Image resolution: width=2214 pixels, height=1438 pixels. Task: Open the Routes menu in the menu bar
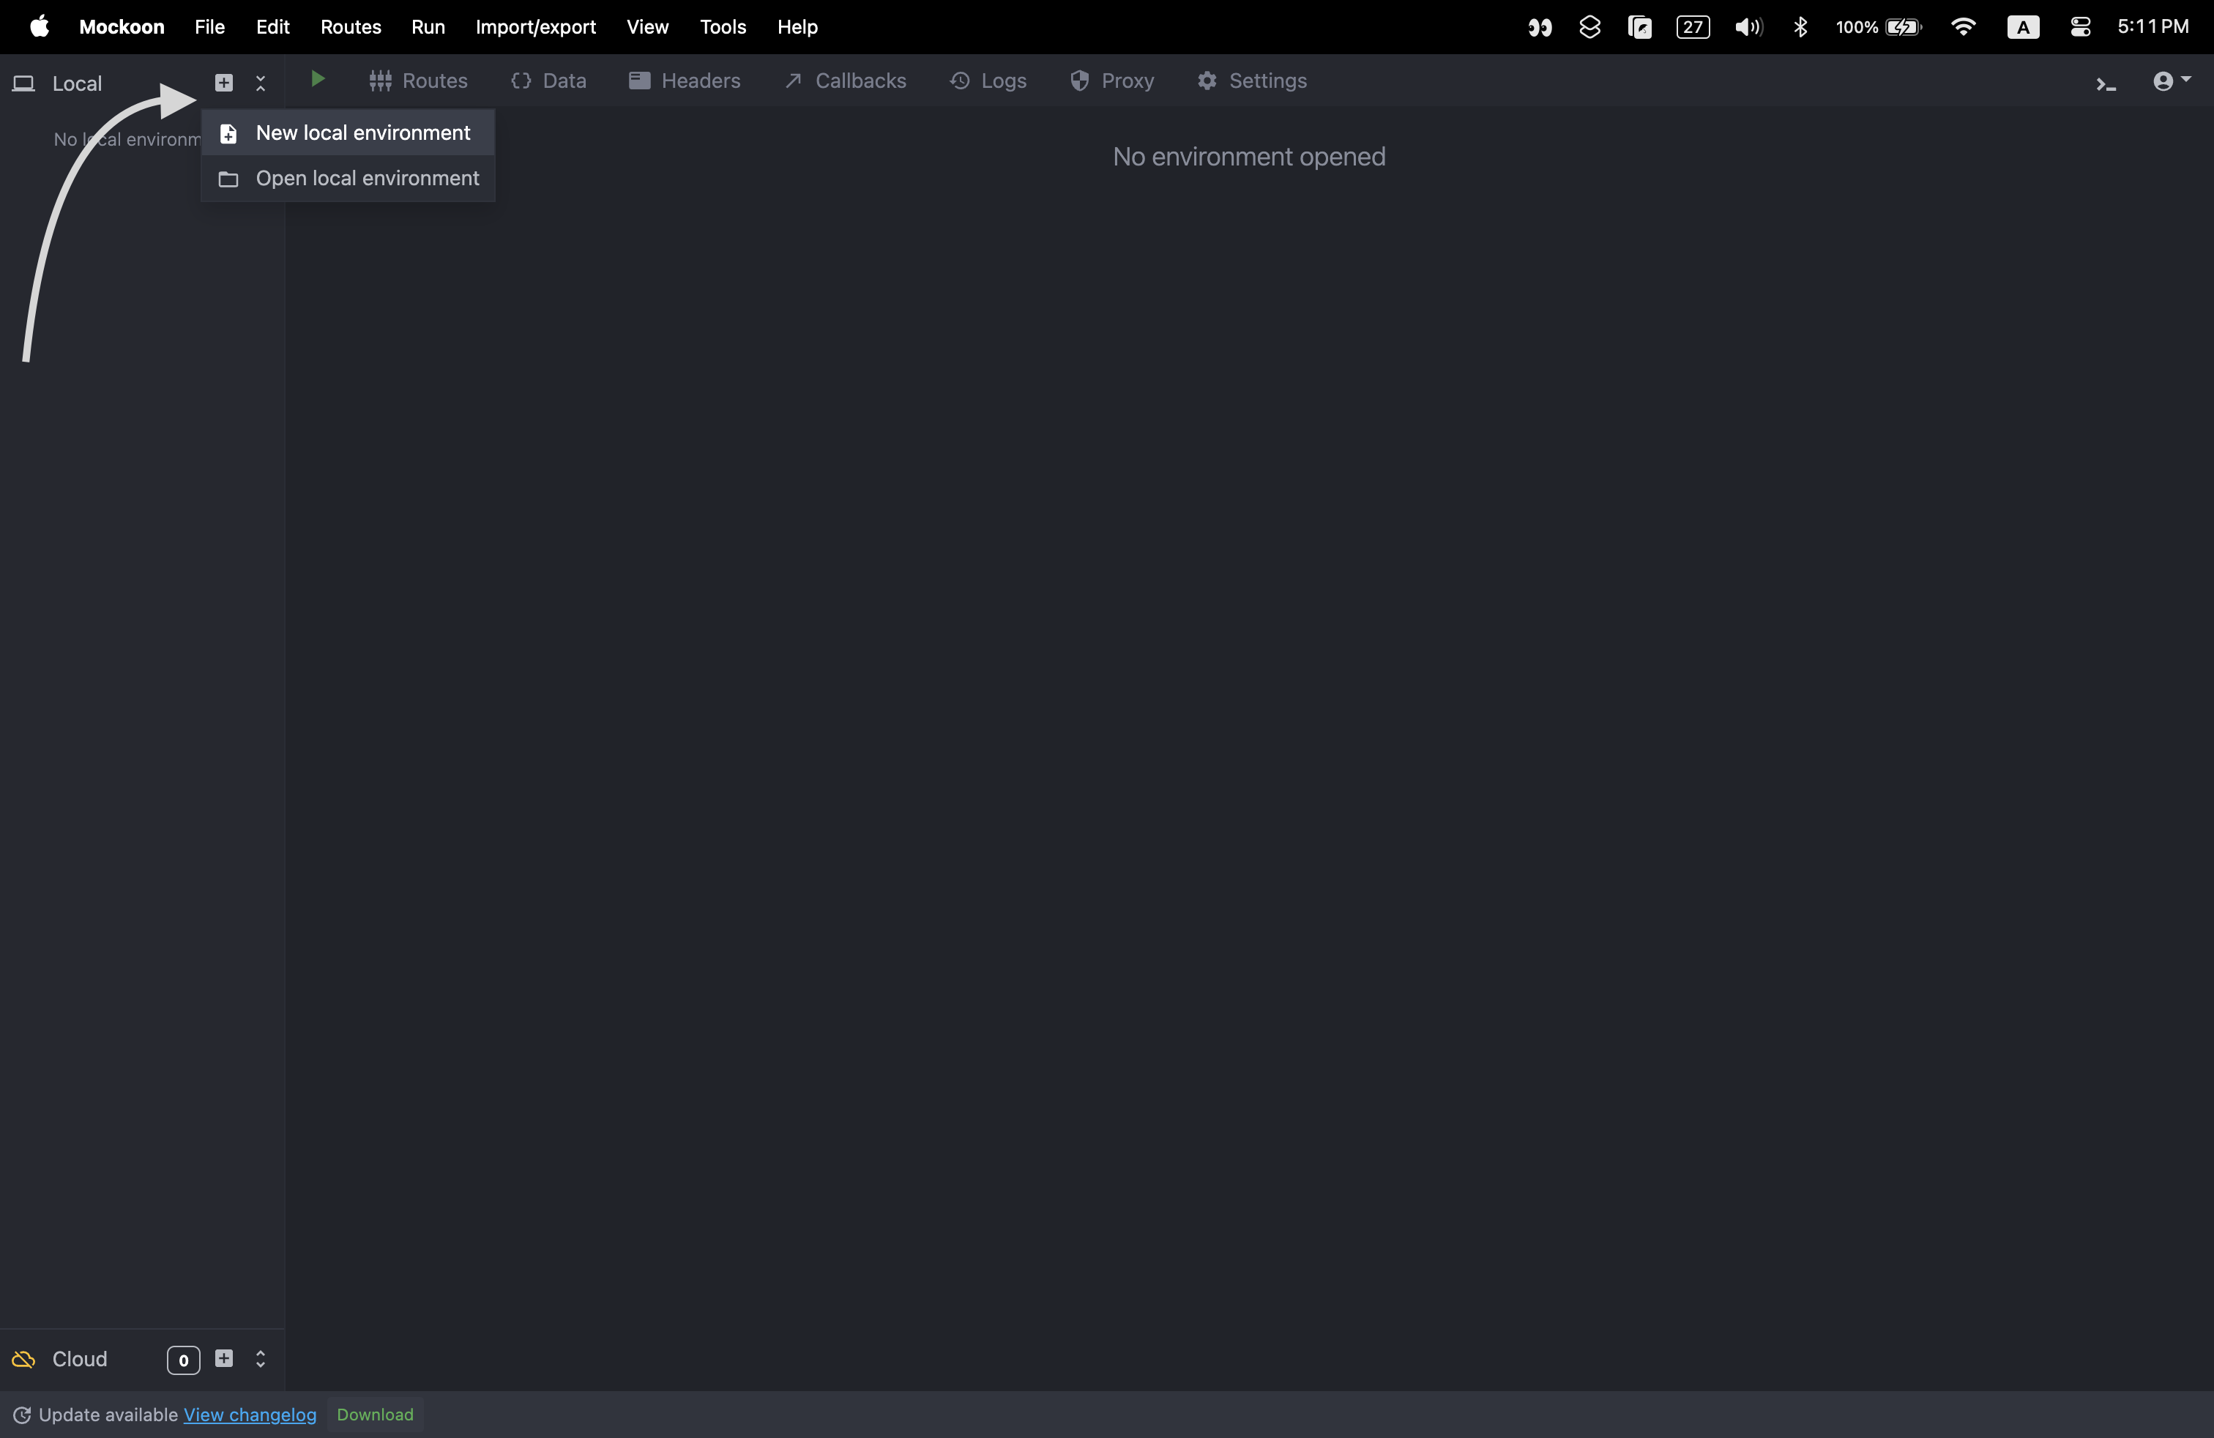pyautogui.click(x=351, y=27)
